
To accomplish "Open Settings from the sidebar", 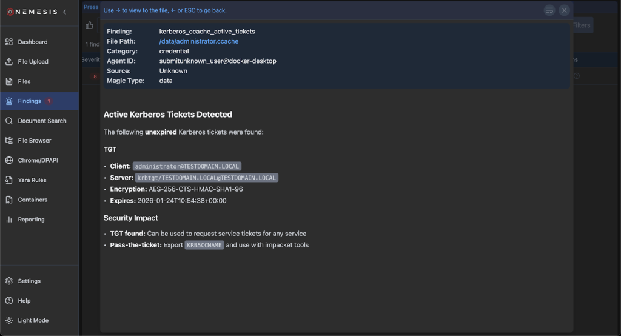I will pyautogui.click(x=29, y=281).
